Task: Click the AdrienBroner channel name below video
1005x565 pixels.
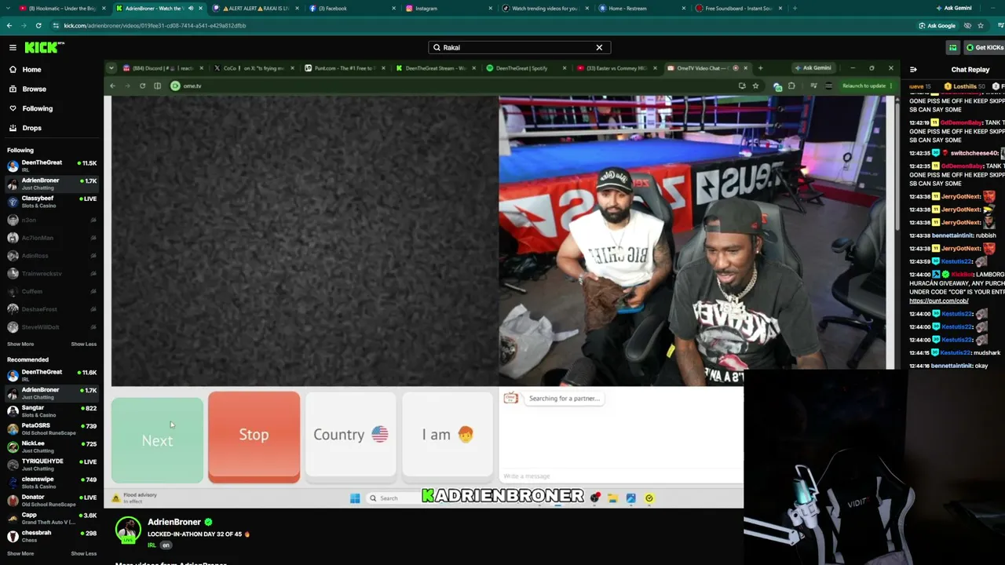Action: point(174,522)
